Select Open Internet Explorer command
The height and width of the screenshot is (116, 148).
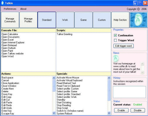pyautogui.click(x=13, y=43)
